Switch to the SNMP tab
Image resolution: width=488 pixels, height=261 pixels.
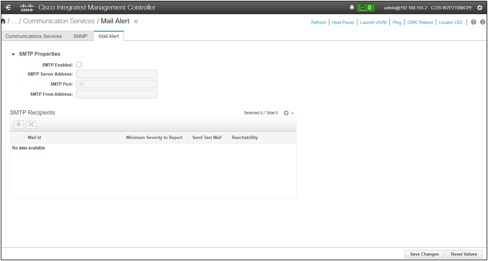pyautogui.click(x=80, y=36)
